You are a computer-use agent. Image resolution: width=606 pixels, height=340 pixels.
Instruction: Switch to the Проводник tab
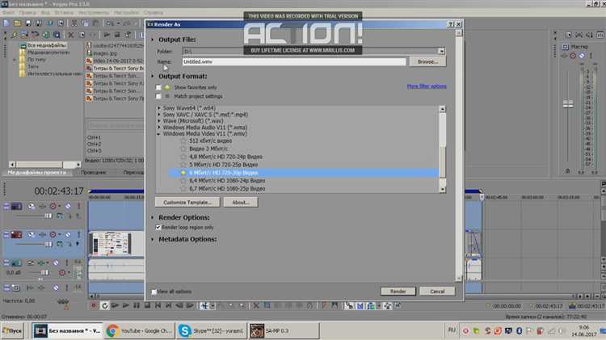point(94,173)
